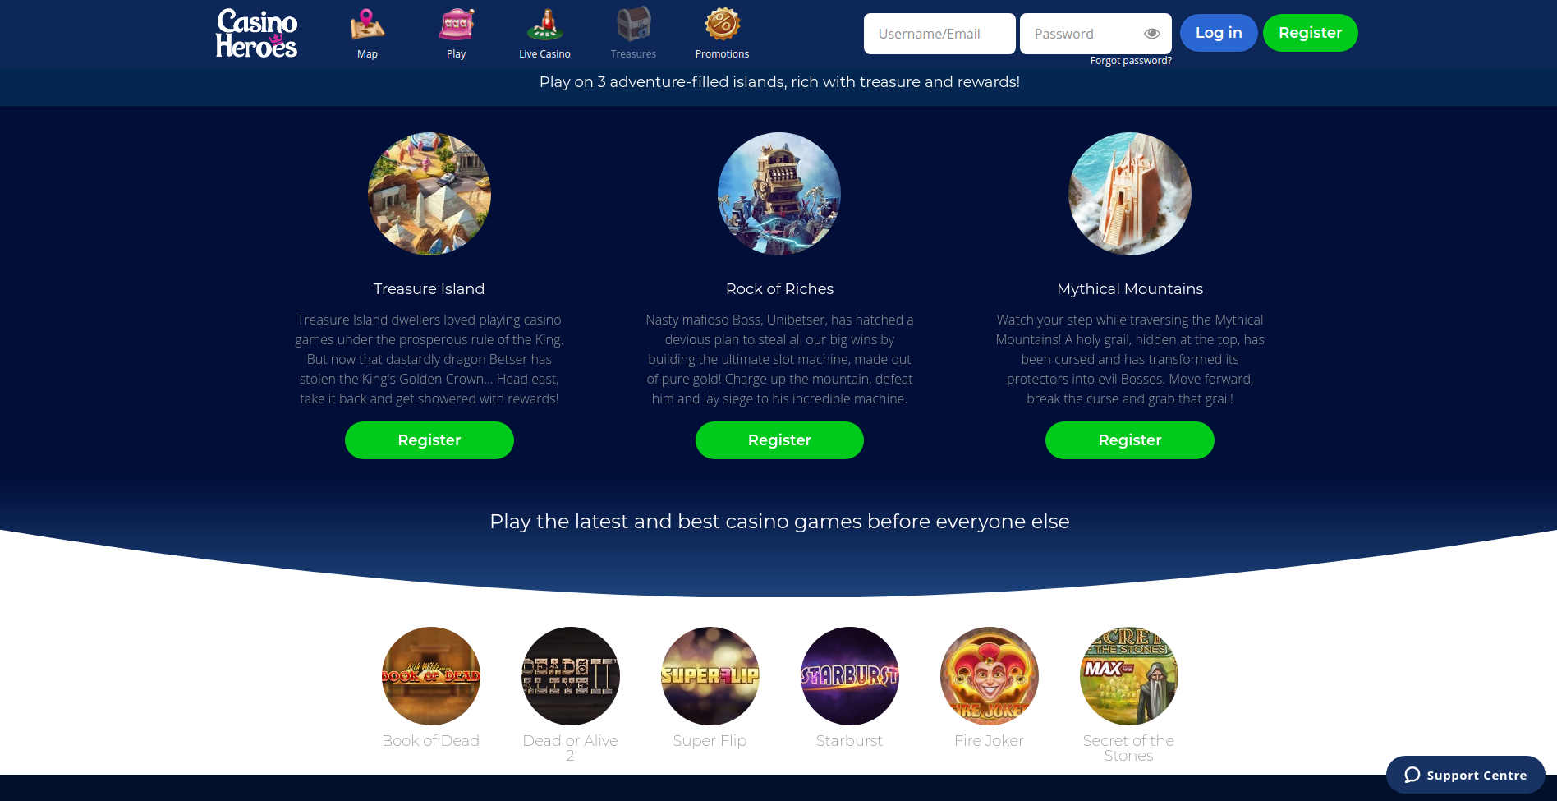Open the Starburst game thumbnail
The width and height of the screenshot is (1557, 801).
pyautogui.click(x=850, y=676)
